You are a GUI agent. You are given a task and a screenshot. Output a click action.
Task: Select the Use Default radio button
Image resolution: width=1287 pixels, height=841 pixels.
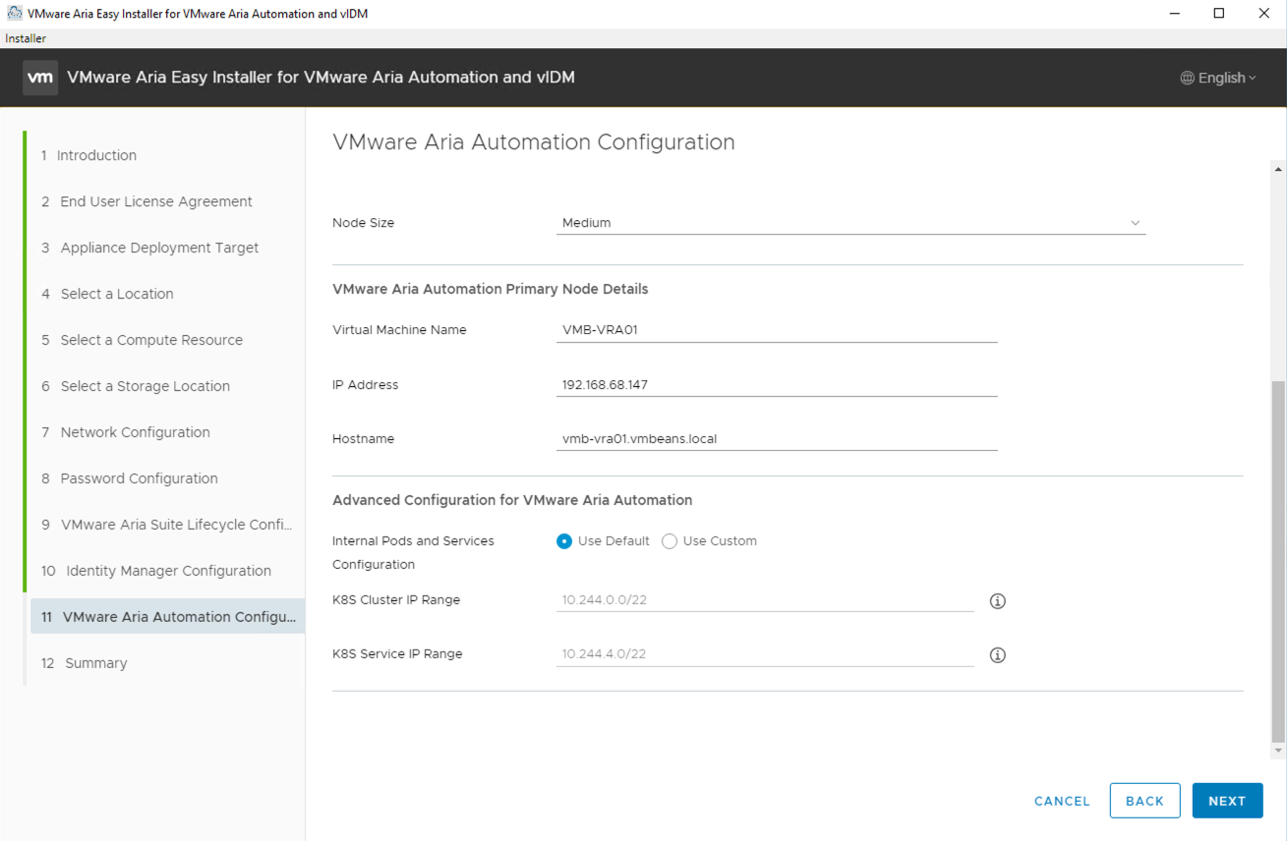coord(564,541)
